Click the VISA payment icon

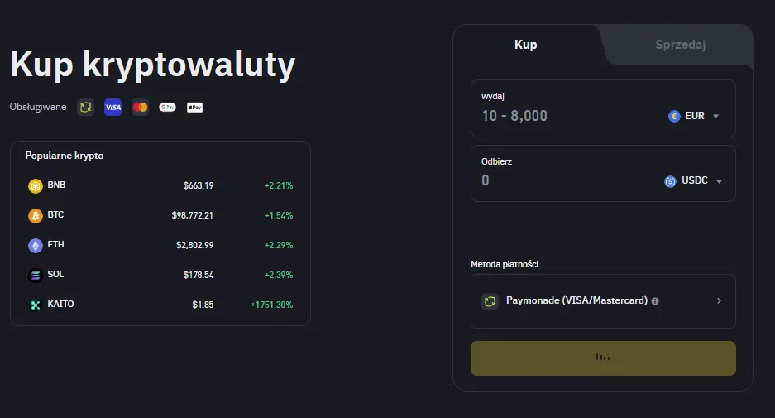tap(113, 108)
